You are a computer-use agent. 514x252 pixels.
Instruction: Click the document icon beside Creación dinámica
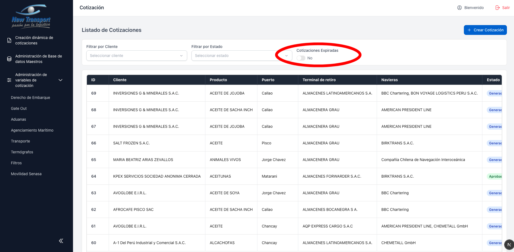click(9, 40)
